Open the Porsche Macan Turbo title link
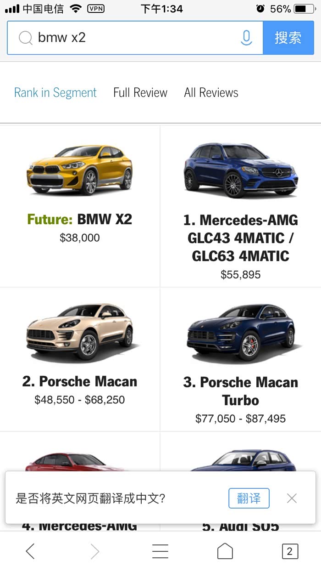 (241, 391)
